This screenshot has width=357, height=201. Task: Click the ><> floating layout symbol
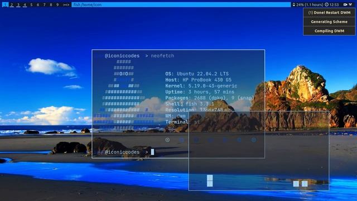[66, 4]
